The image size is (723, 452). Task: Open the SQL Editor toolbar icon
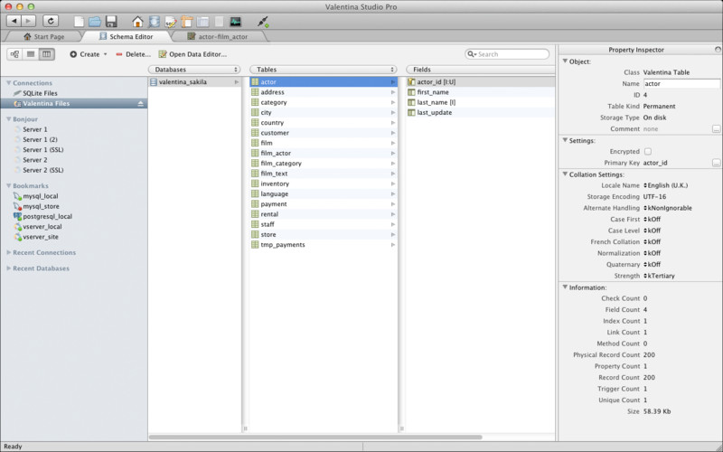[x=171, y=22]
